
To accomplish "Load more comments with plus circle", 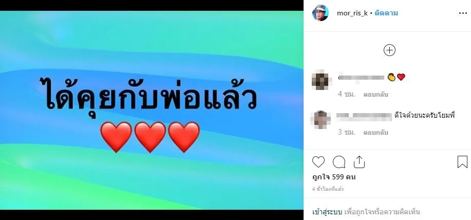I will 389,50.
